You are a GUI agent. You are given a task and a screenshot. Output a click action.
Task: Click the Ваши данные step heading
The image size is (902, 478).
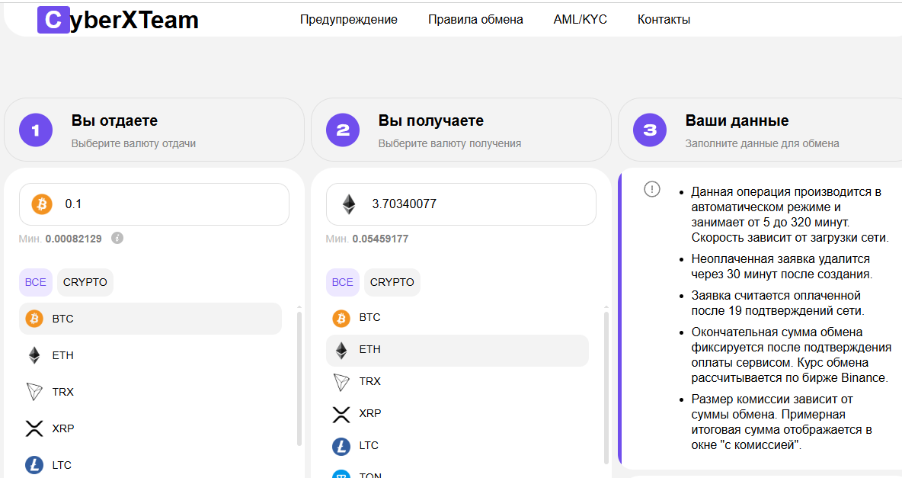pyautogui.click(x=737, y=121)
